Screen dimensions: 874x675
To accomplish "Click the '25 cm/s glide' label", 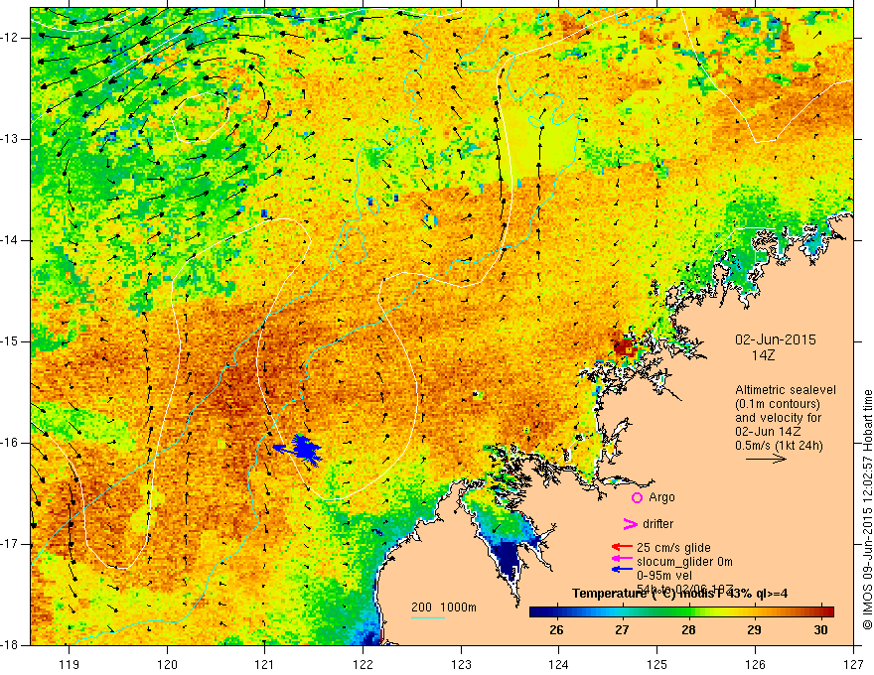I will (673, 548).
